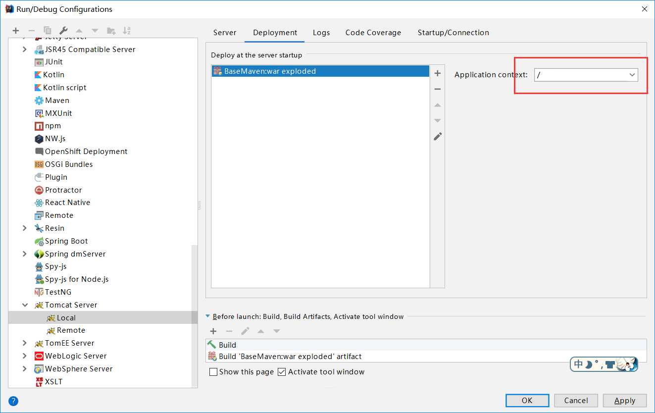Viewport: 655px width, 413px height.
Task: Select the Build launch task row
Action: point(426,345)
